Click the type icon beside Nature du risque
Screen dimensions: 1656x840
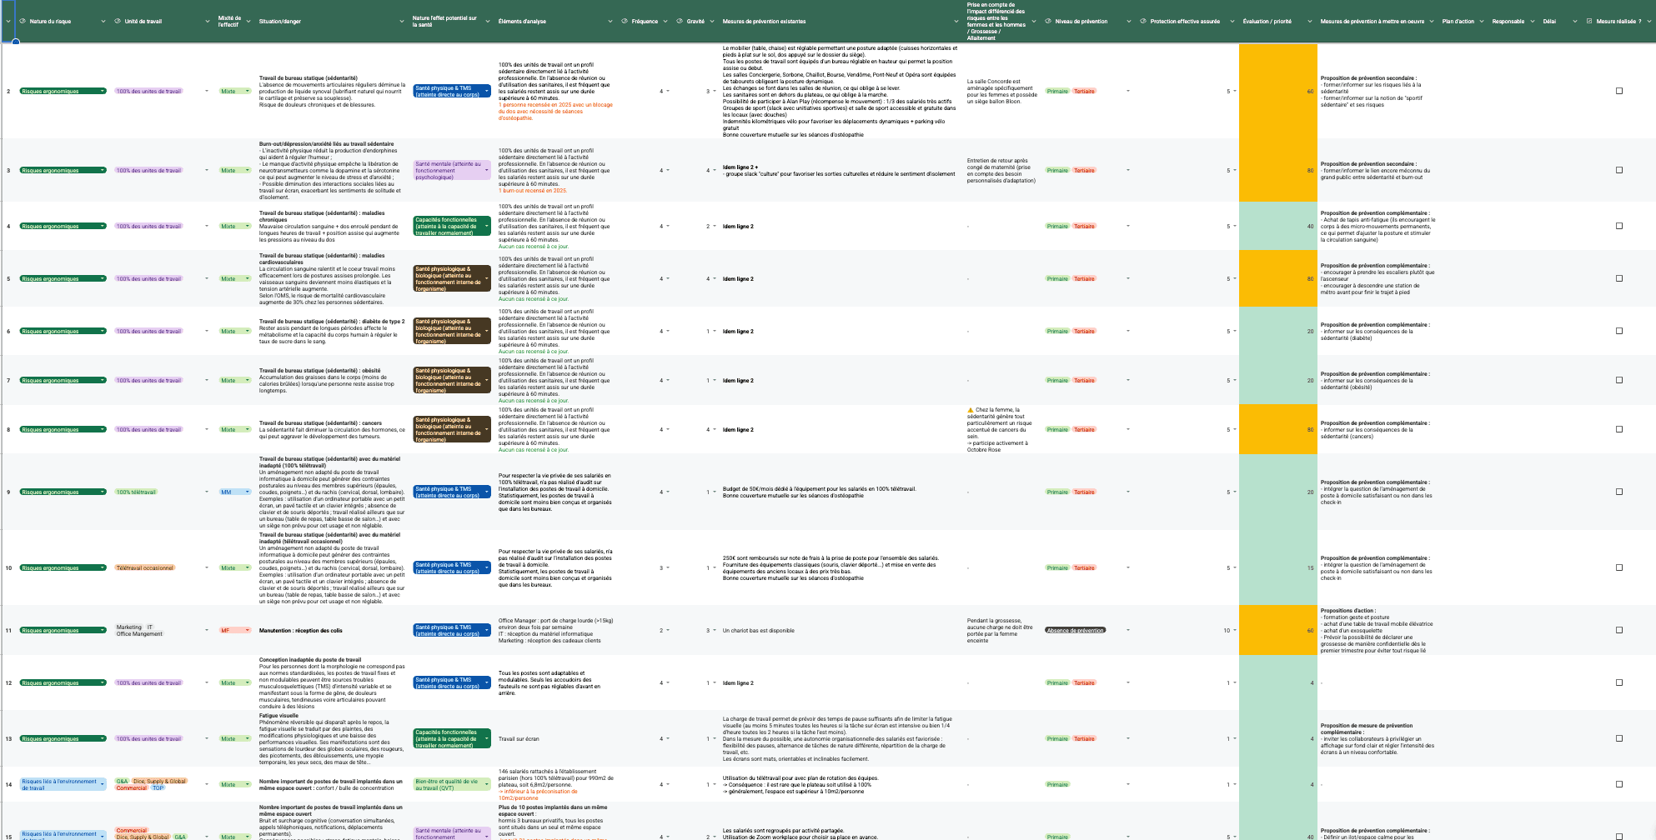point(23,22)
